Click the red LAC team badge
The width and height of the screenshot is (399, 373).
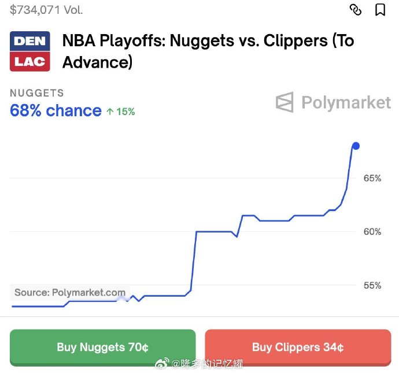(x=30, y=61)
